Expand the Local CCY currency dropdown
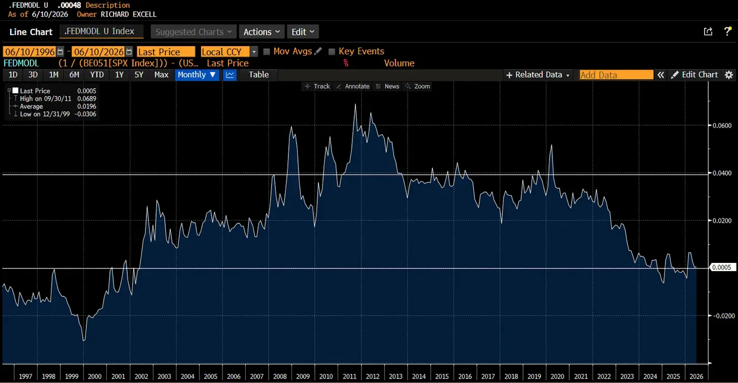Image resolution: width=738 pixels, height=383 pixels. 254,52
